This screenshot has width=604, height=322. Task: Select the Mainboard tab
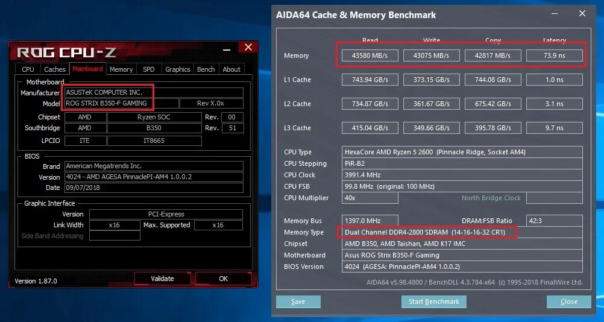(x=87, y=69)
